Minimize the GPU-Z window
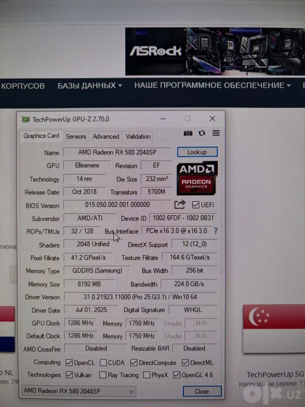 (163, 119)
